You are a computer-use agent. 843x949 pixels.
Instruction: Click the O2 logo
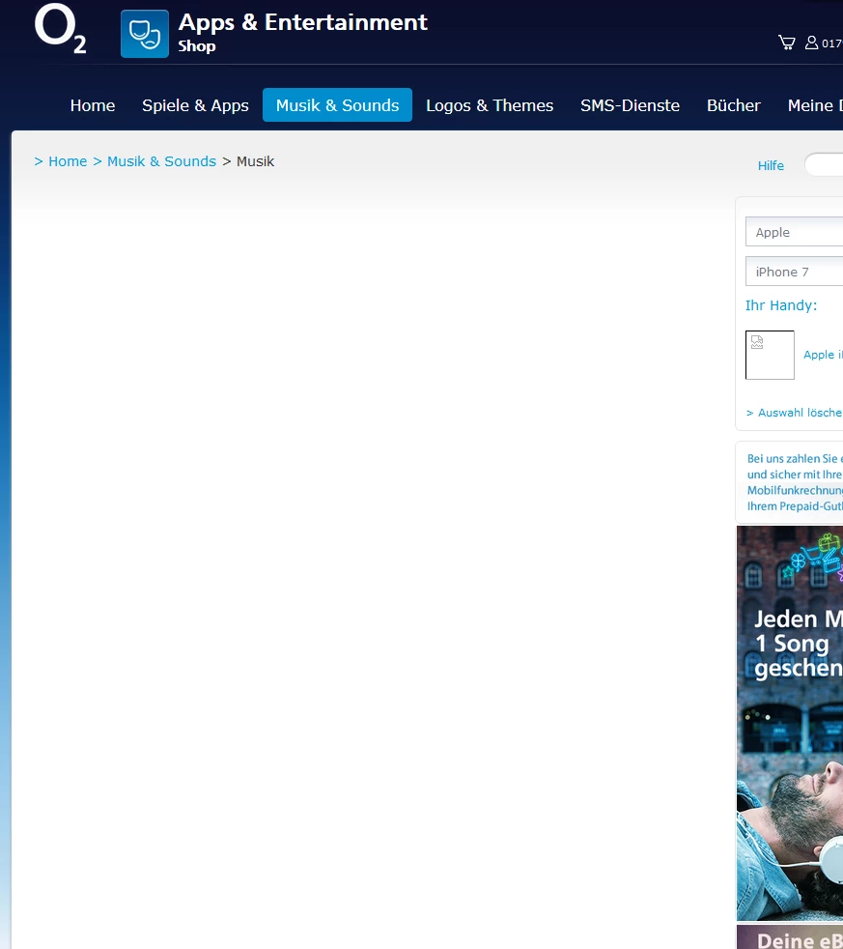coord(60,28)
